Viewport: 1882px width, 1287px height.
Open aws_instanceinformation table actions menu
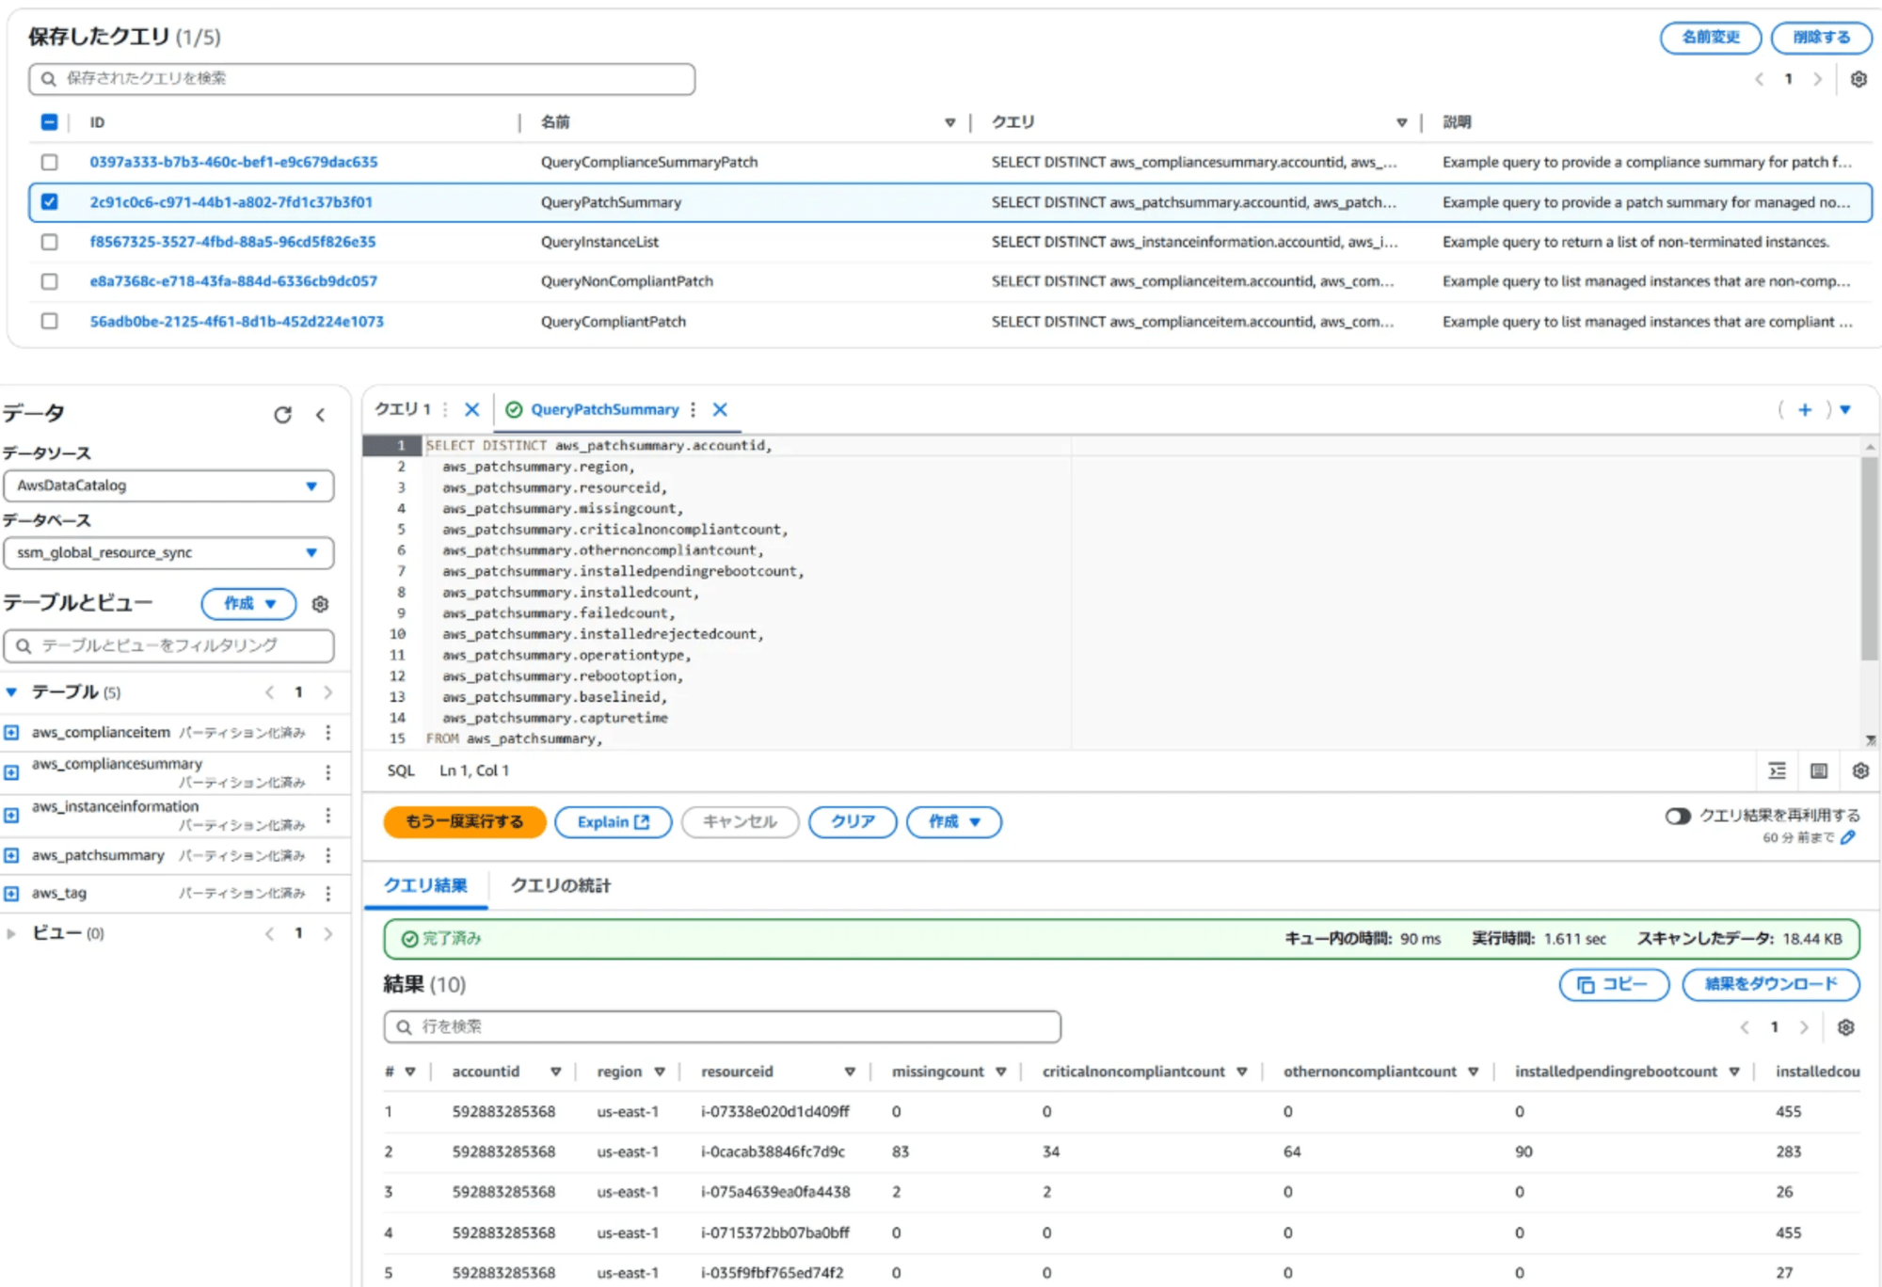(x=328, y=815)
